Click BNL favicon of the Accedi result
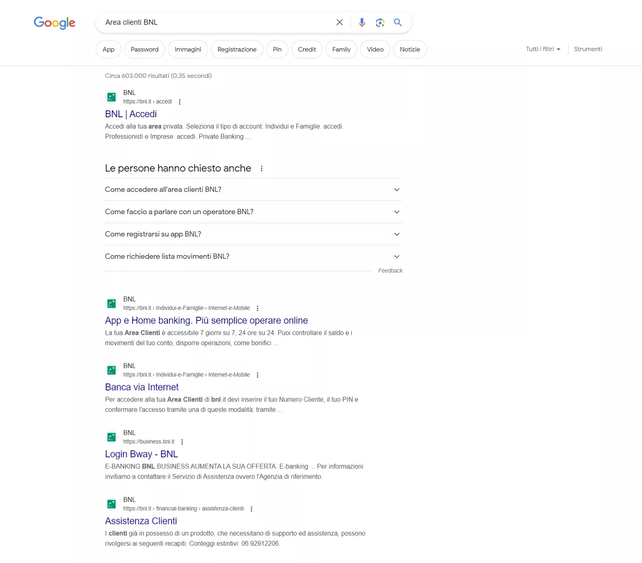642x563 pixels. pyautogui.click(x=112, y=97)
